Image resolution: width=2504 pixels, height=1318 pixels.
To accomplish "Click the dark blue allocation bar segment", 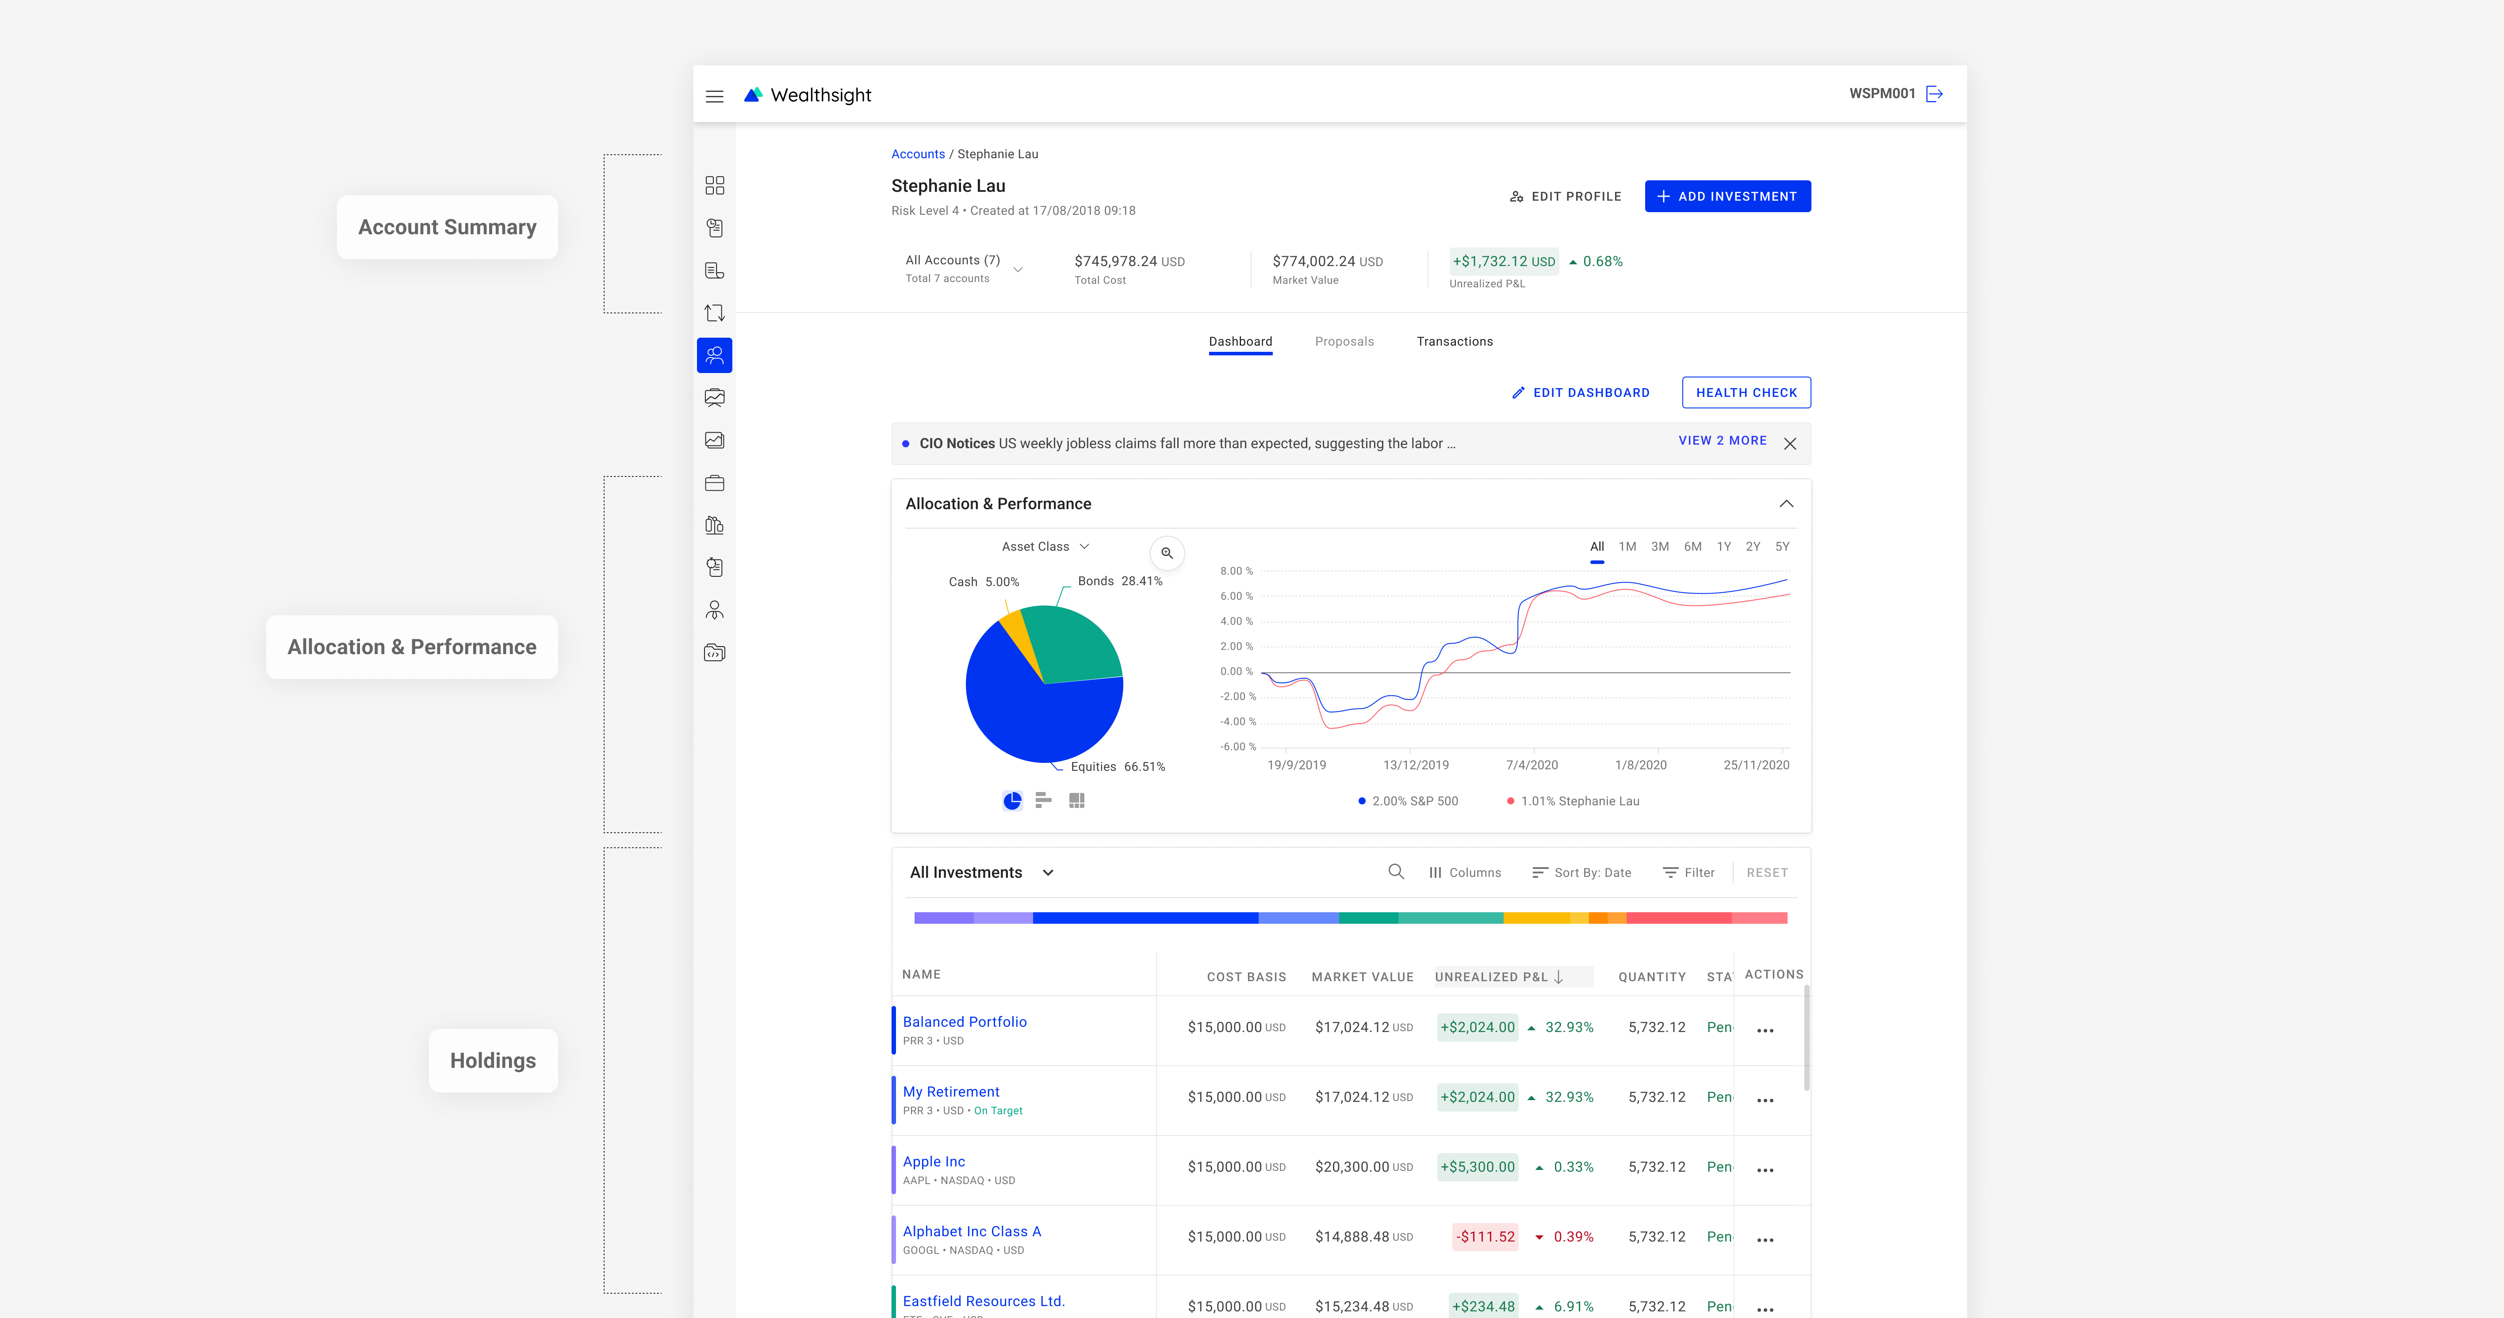I will [1145, 918].
